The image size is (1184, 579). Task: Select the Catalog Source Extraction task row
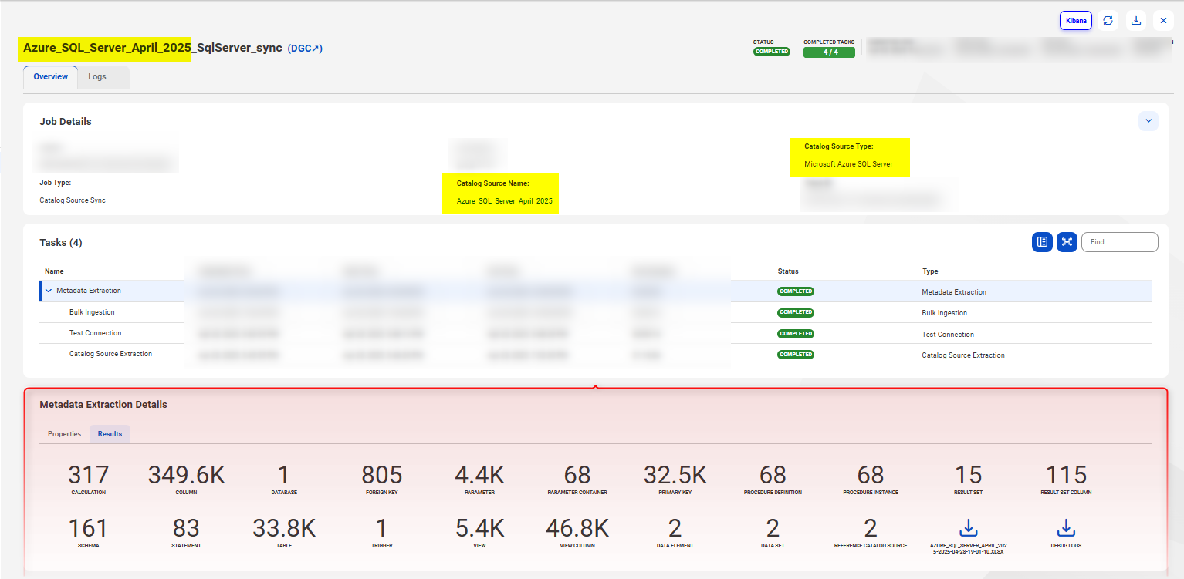click(596, 355)
